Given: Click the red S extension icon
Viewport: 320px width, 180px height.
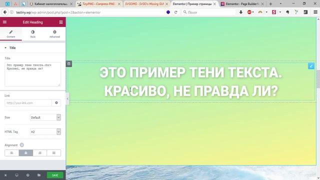Looking at the screenshot, I should [274, 12].
